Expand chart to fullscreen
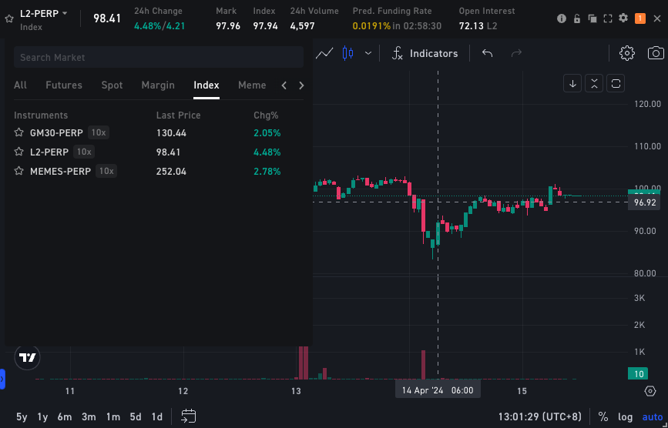Screen dimensions: 668x428 (x=608, y=18)
